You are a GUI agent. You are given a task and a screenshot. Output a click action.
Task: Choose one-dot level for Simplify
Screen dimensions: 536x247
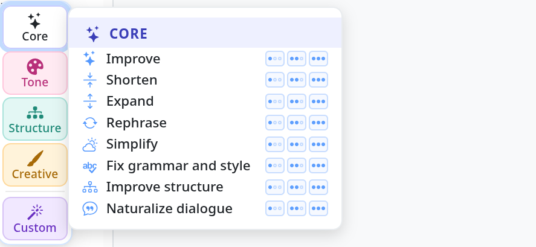[x=275, y=144]
